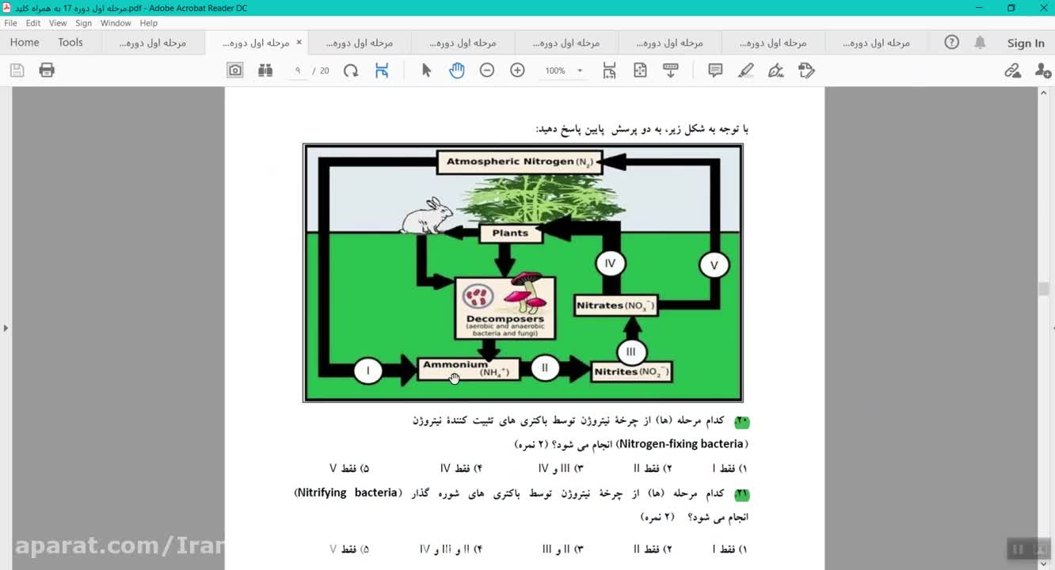The width and height of the screenshot is (1055, 570).
Task: Click the blue page display icon
Action: tap(382, 70)
